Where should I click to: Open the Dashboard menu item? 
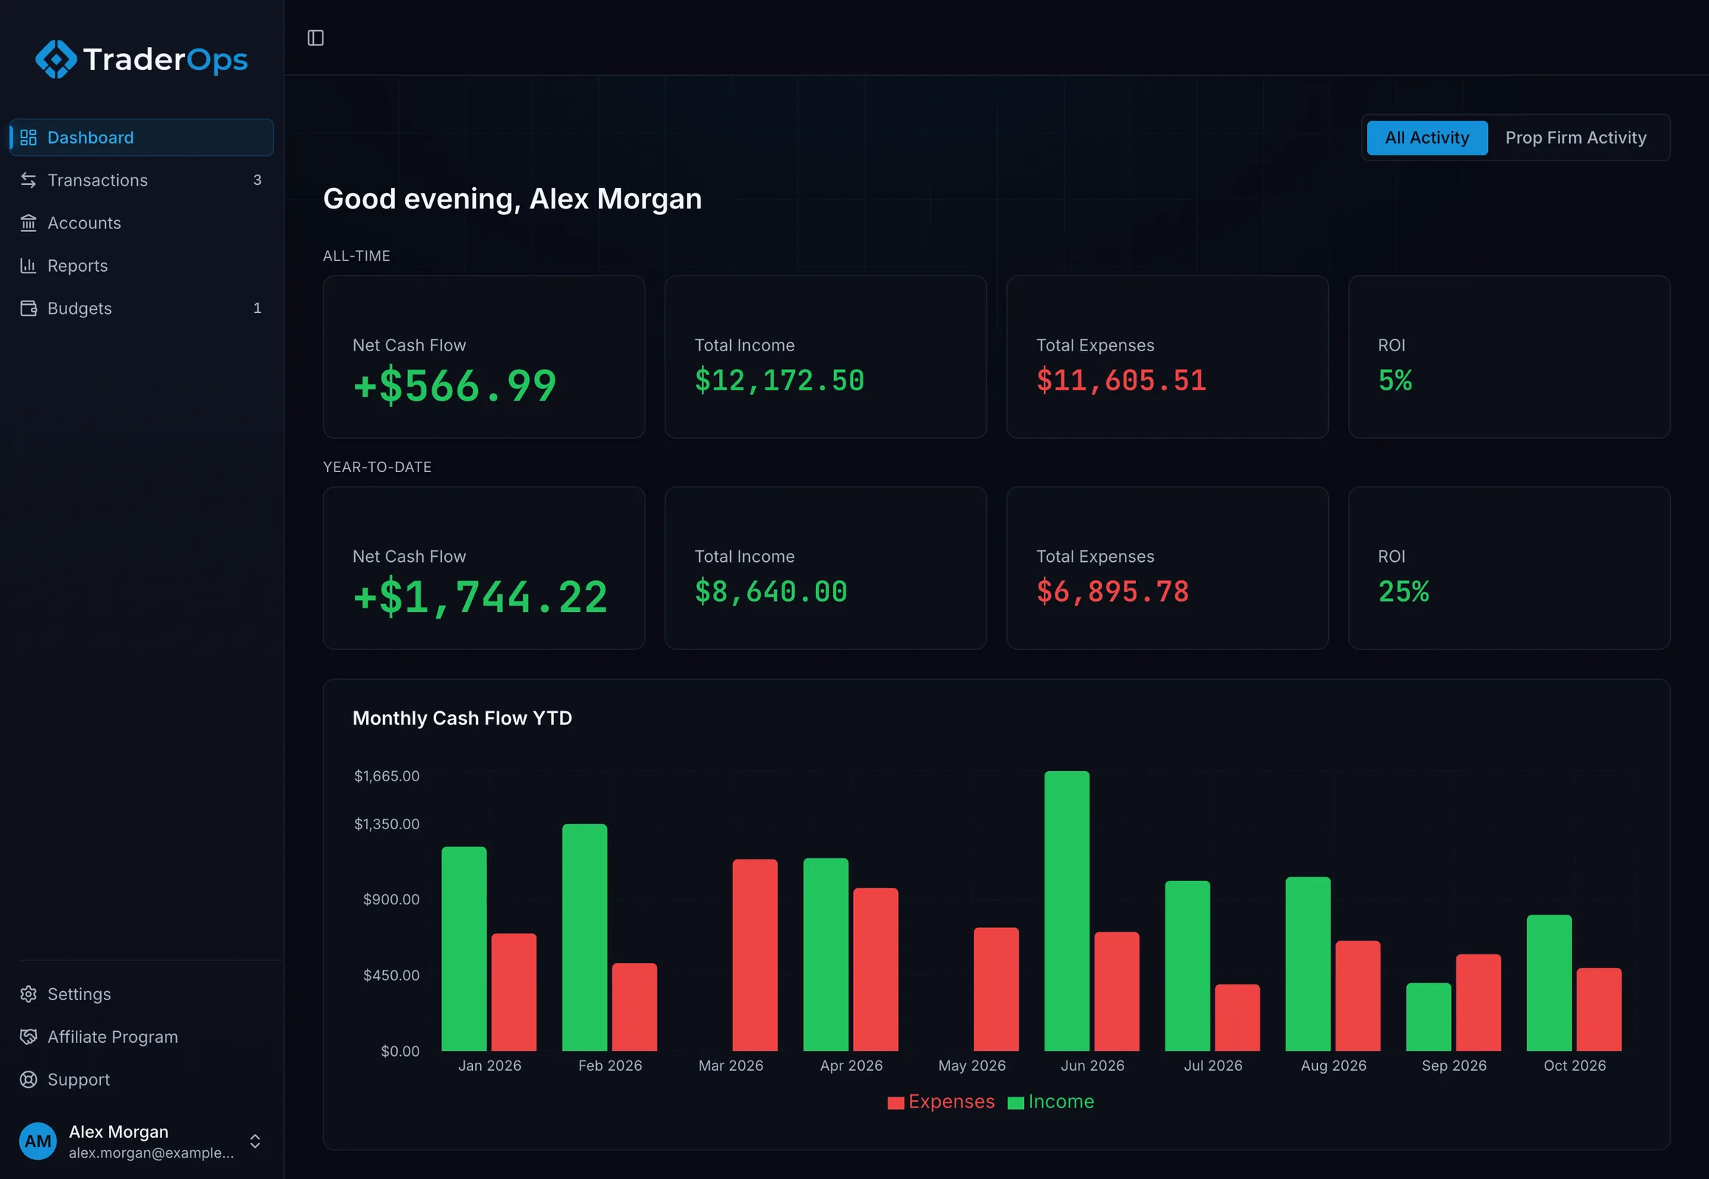click(x=141, y=138)
